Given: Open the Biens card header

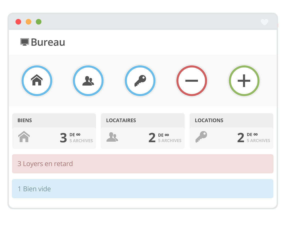Looking at the screenshot, I should pos(54,120).
